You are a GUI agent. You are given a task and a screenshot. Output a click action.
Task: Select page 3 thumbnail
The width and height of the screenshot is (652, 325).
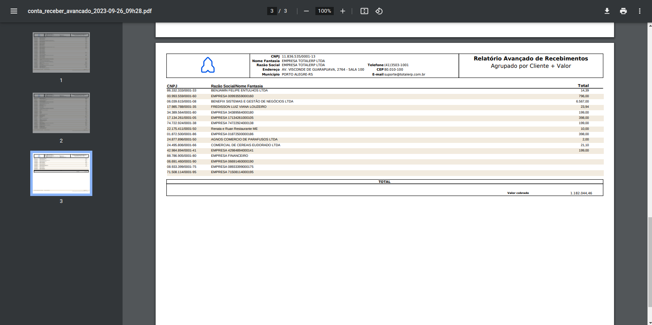pyautogui.click(x=61, y=173)
